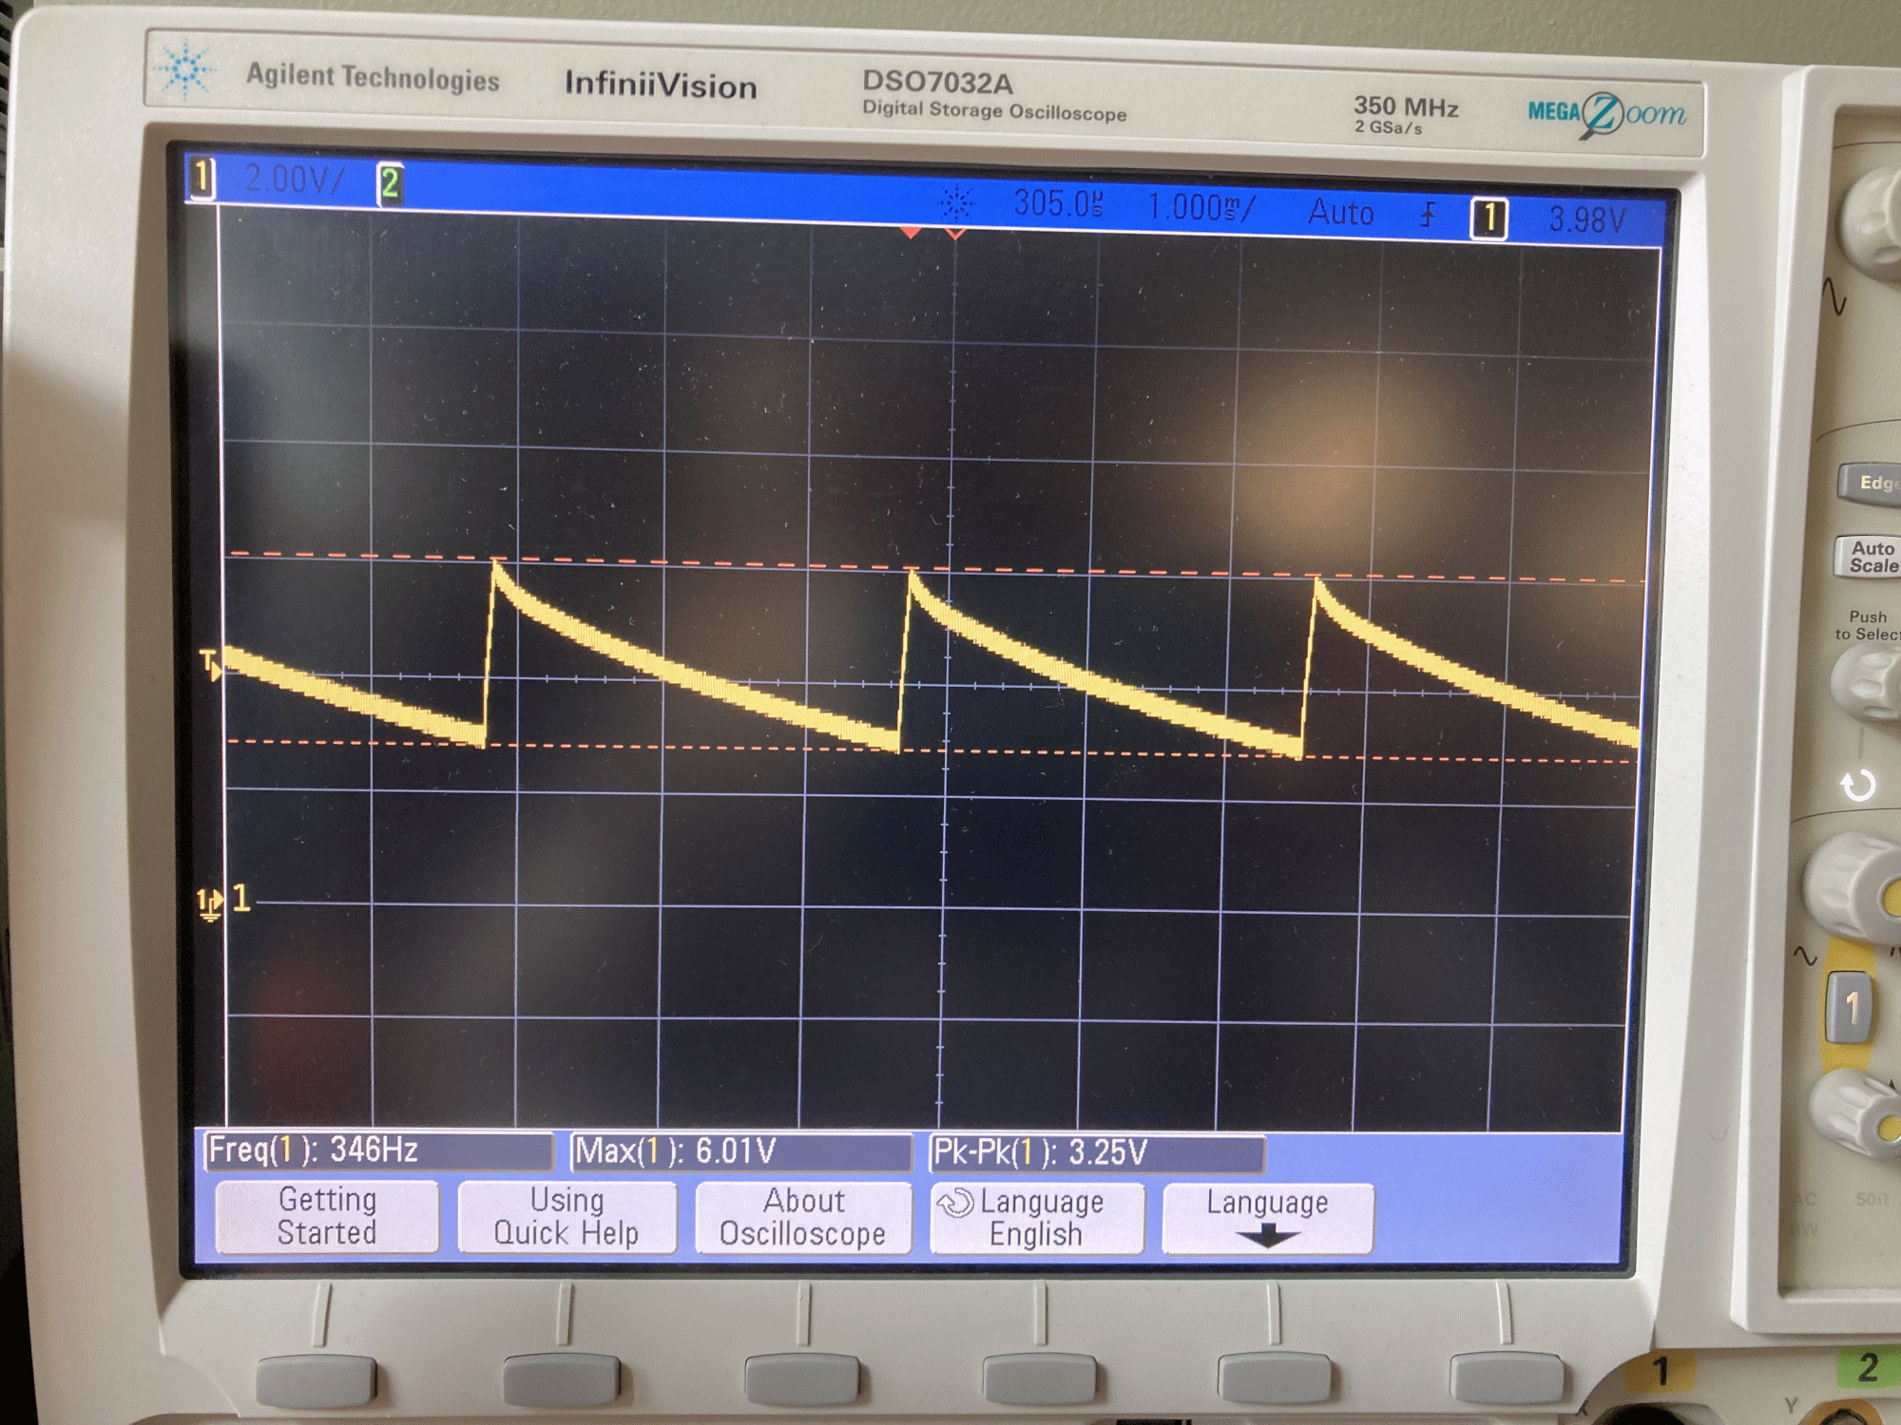Click the circular arrow back button
Viewport: 1901px width, 1425px height.
click(1858, 786)
